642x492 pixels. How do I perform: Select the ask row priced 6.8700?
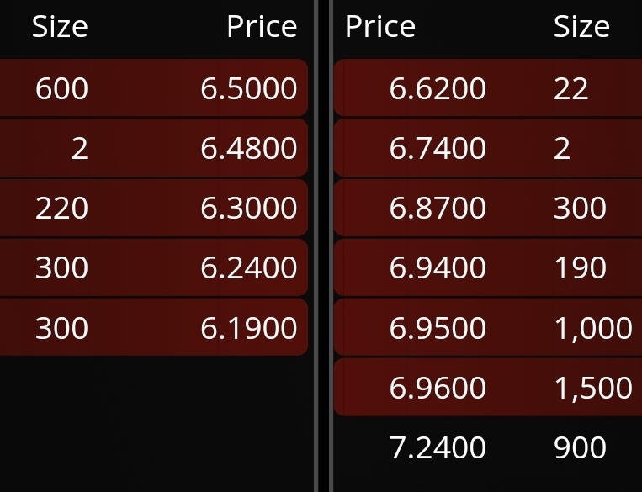[488, 208]
